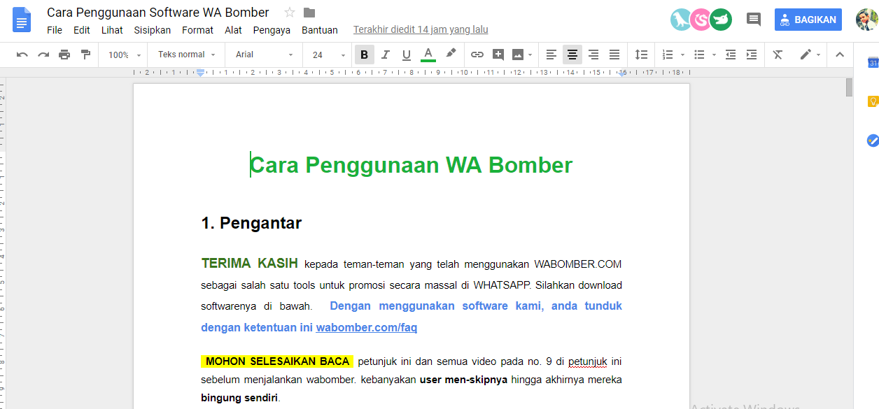879x409 pixels.
Task: Click the '1. Pengantar' heading
Action: [251, 223]
